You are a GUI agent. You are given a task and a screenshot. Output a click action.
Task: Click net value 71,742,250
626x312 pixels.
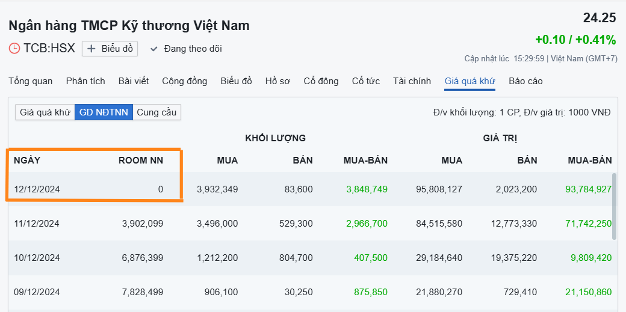(589, 224)
